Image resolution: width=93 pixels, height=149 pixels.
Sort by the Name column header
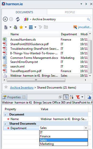(x=34, y=34)
